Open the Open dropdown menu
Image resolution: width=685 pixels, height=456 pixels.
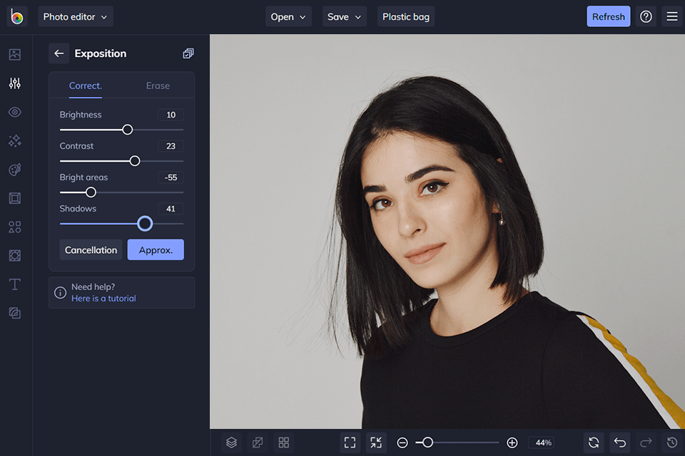288,16
